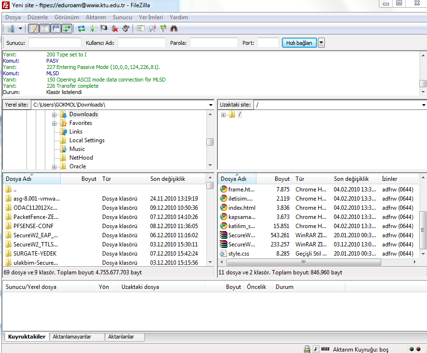Sort remote files by İzinler column
The image size is (427, 353).
pyautogui.click(x=398, y=179)
